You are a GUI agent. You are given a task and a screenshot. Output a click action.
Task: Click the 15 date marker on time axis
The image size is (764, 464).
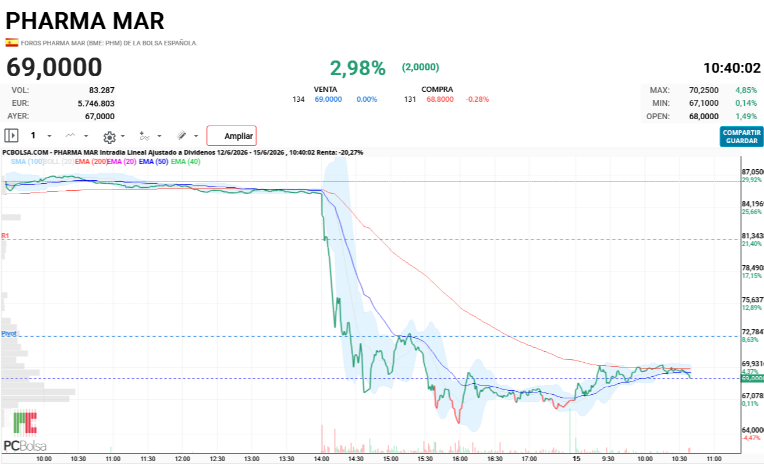coord(577,458)
